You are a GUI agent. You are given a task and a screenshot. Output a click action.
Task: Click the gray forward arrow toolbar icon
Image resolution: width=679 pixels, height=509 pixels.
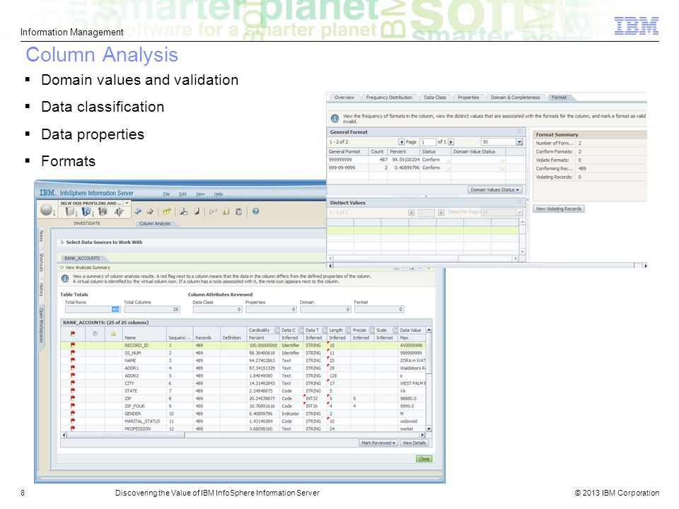click(x=150, y=211)
